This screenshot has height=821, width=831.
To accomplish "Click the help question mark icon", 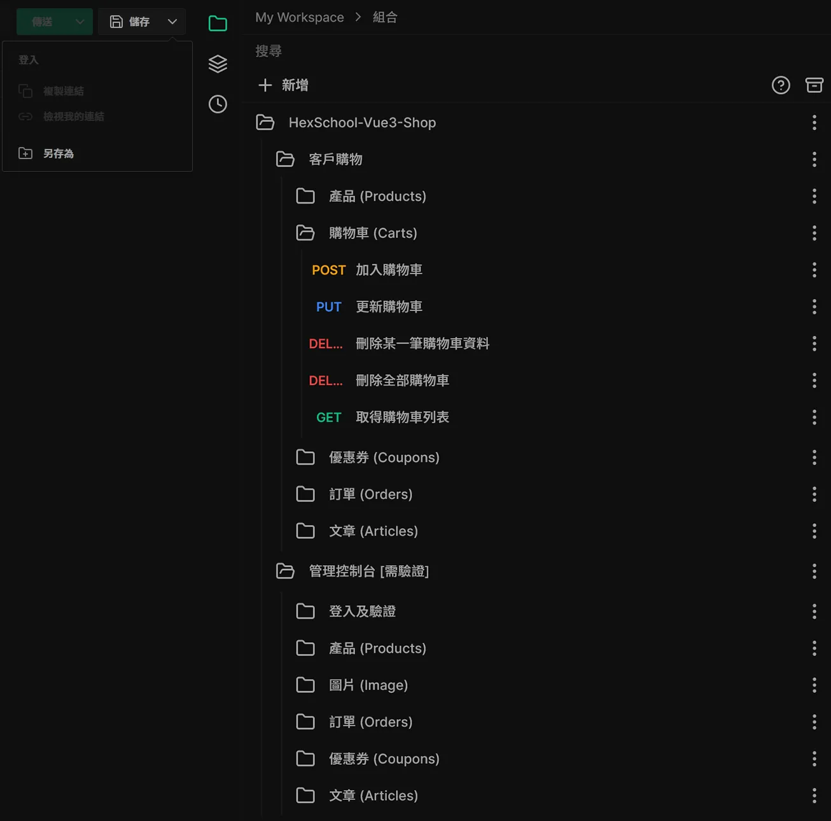I will coord(781,85).
